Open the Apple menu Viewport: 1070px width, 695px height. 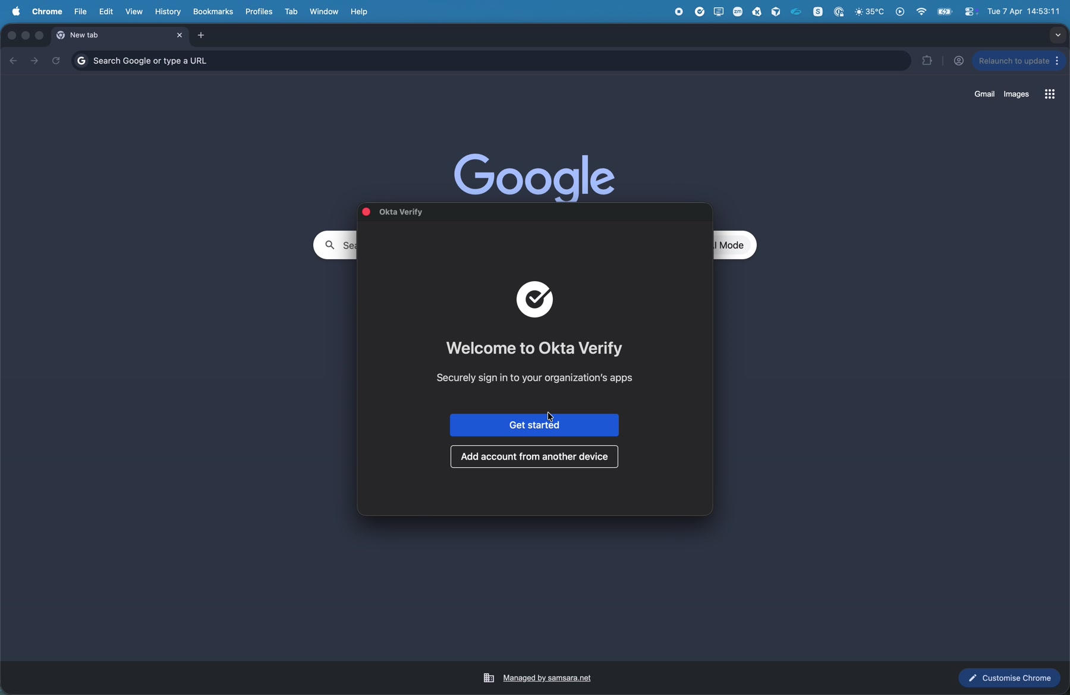16,11
